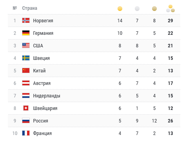Click the № column header
The image size is (194, 144).
pos(15,8)
